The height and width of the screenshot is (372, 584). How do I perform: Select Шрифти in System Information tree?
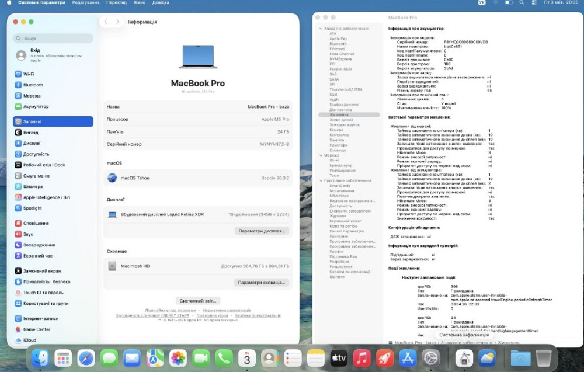tap(337, 277)
